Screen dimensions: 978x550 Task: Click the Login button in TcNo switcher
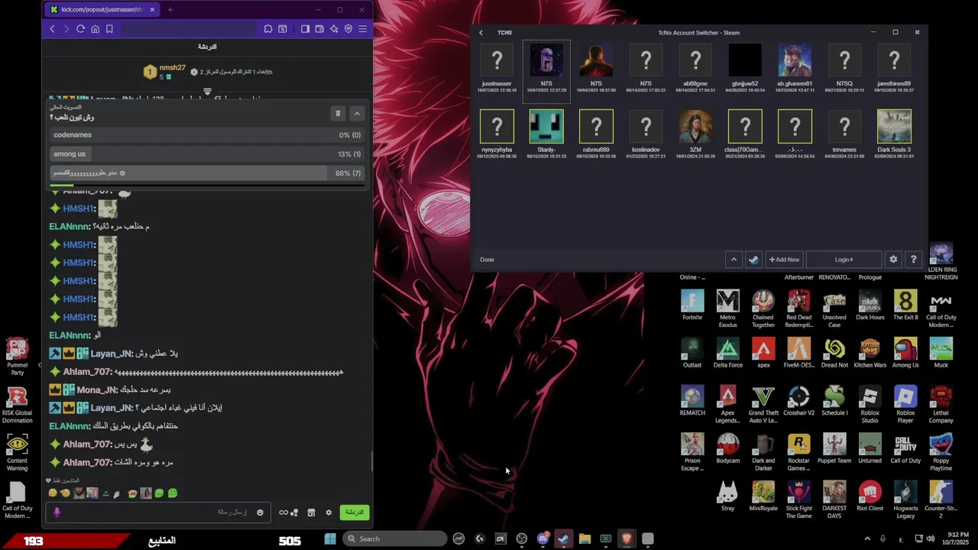844,260
